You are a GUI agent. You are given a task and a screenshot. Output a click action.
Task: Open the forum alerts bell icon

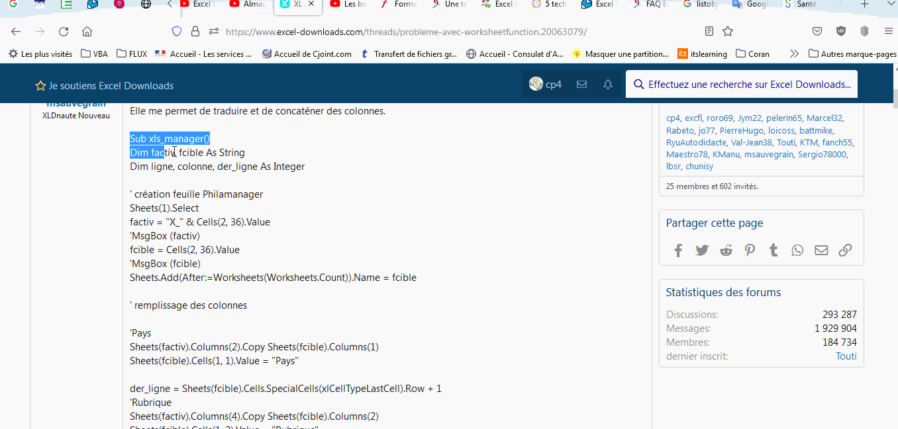click(608, 85)
